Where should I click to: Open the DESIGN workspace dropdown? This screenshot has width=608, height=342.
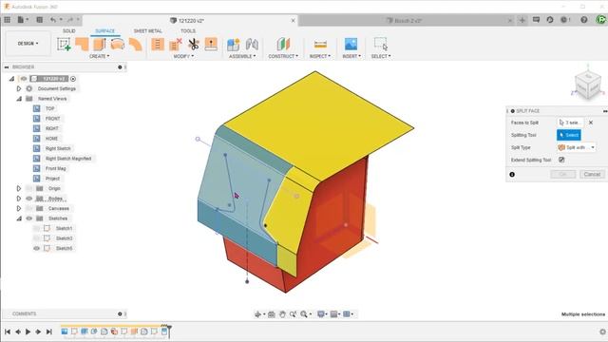28,44
